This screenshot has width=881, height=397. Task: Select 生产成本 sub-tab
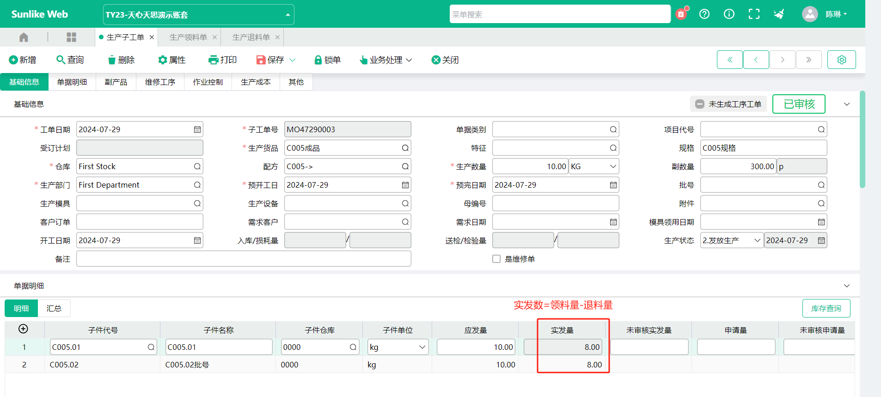pos(256,82)
